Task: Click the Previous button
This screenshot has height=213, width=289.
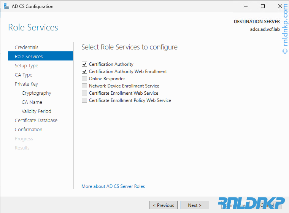Action: (164, 205)
